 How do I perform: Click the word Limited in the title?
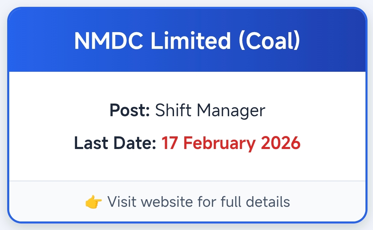coord(191,41)
